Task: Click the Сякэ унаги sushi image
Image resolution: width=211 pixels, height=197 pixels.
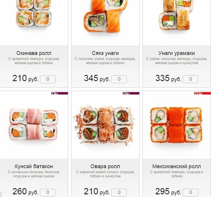Action: [x=105, y=16]
